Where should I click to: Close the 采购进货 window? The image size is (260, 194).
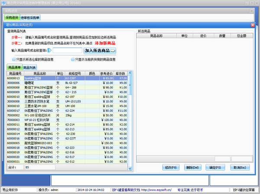tap(251, 11)
